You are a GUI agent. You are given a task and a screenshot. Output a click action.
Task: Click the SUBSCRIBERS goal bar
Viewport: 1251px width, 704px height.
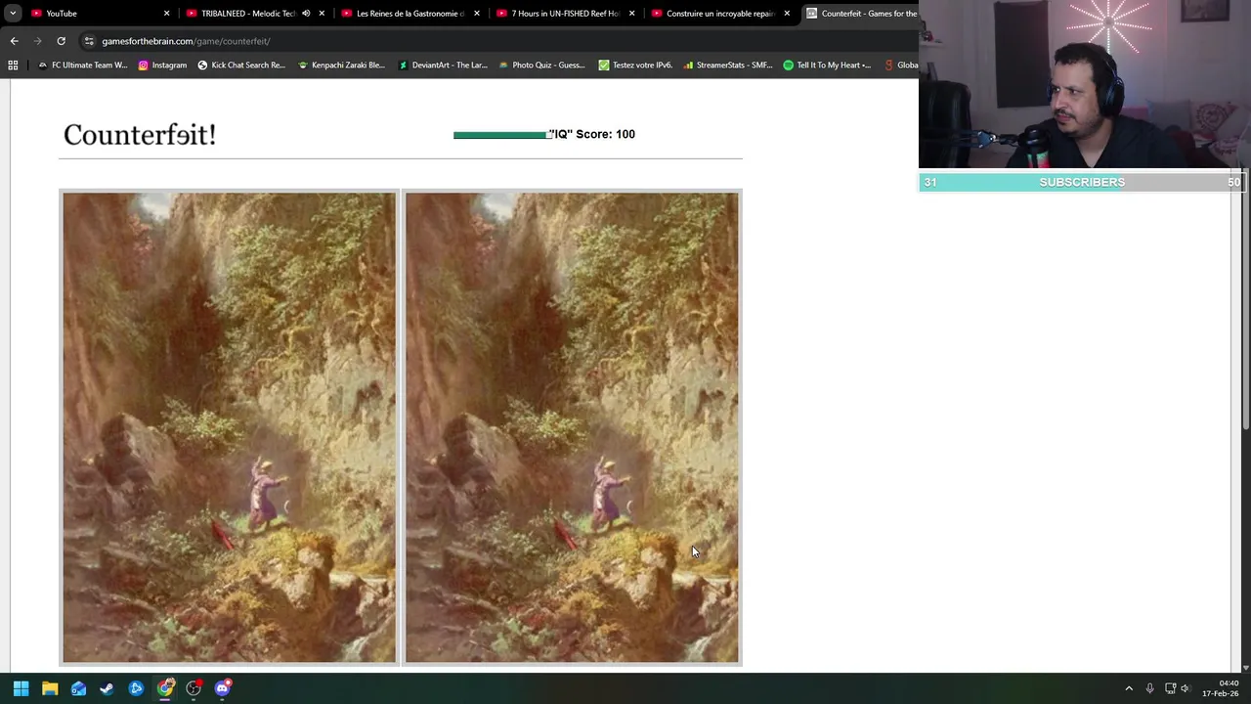click(1081, 182)
